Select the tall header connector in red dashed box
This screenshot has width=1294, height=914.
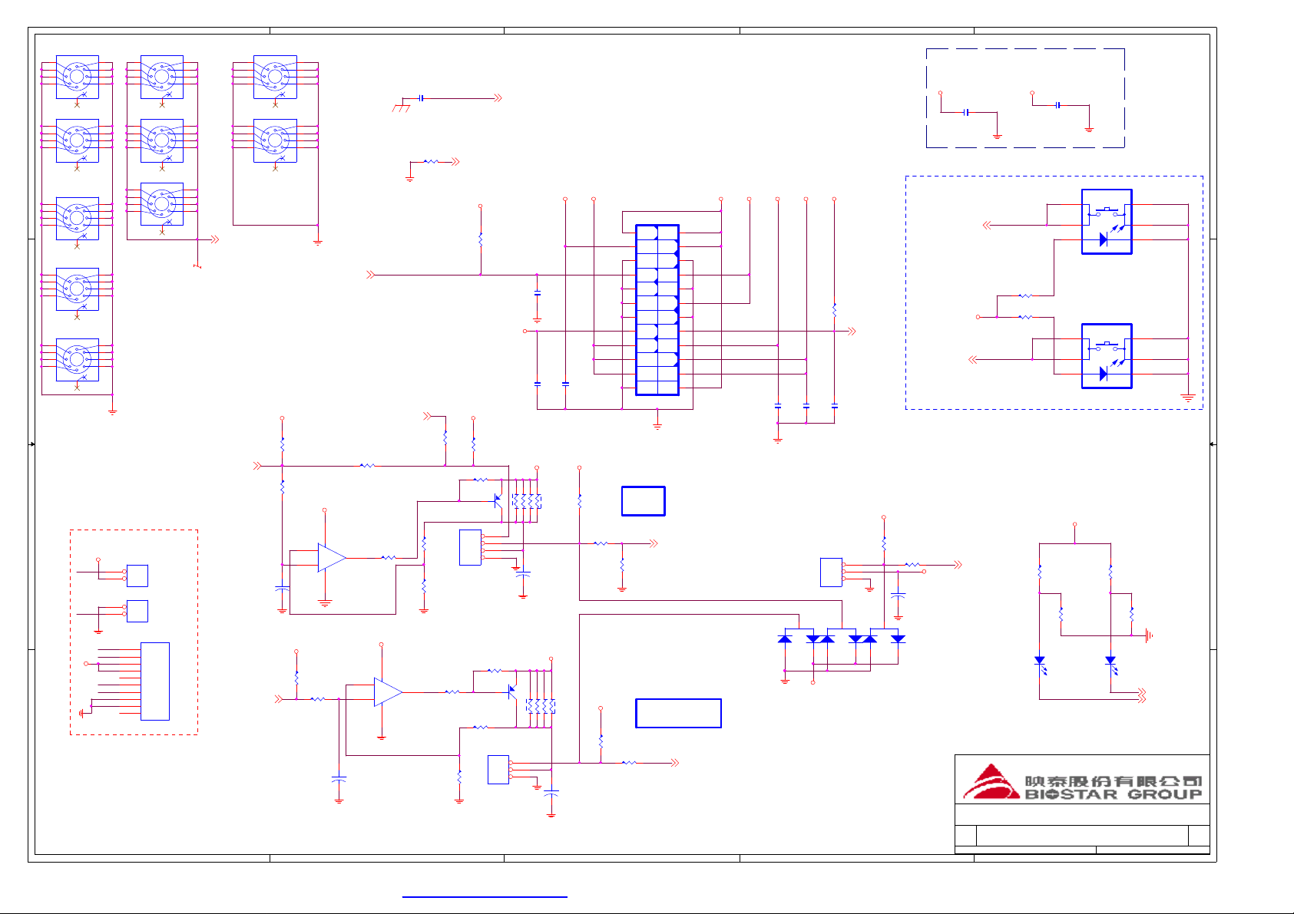click(154, 681)
